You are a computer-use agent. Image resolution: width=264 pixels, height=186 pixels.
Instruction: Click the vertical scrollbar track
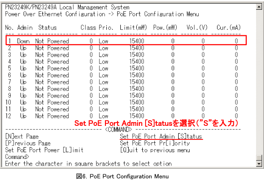(x=259, y=82)
